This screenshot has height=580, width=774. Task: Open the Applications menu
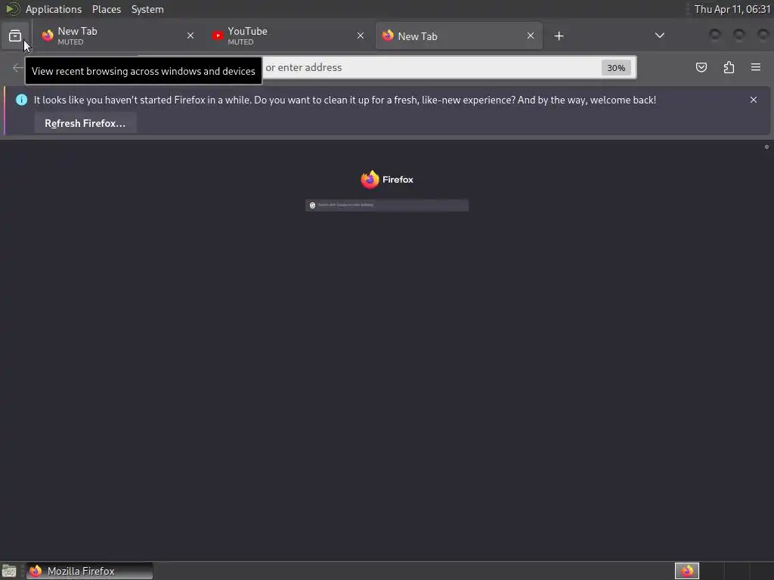click(x=54, y=9)
